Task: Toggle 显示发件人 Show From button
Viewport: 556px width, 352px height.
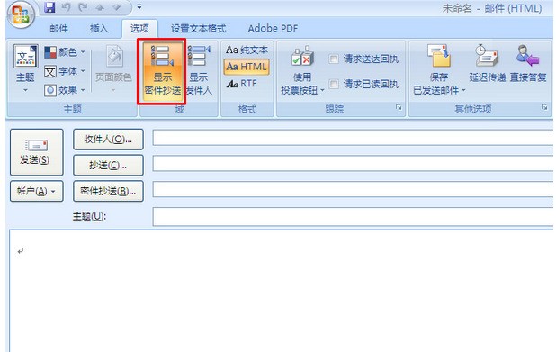Action: tap(199, 69)
